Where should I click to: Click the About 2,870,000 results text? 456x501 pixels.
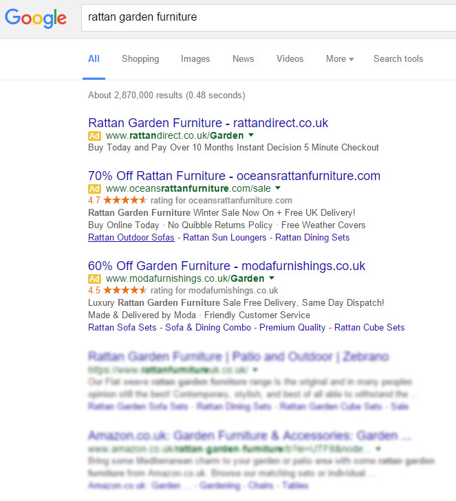(166, 96)
